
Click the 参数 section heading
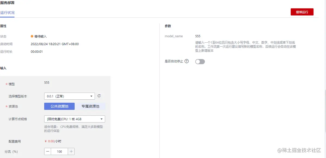[168, 26]
